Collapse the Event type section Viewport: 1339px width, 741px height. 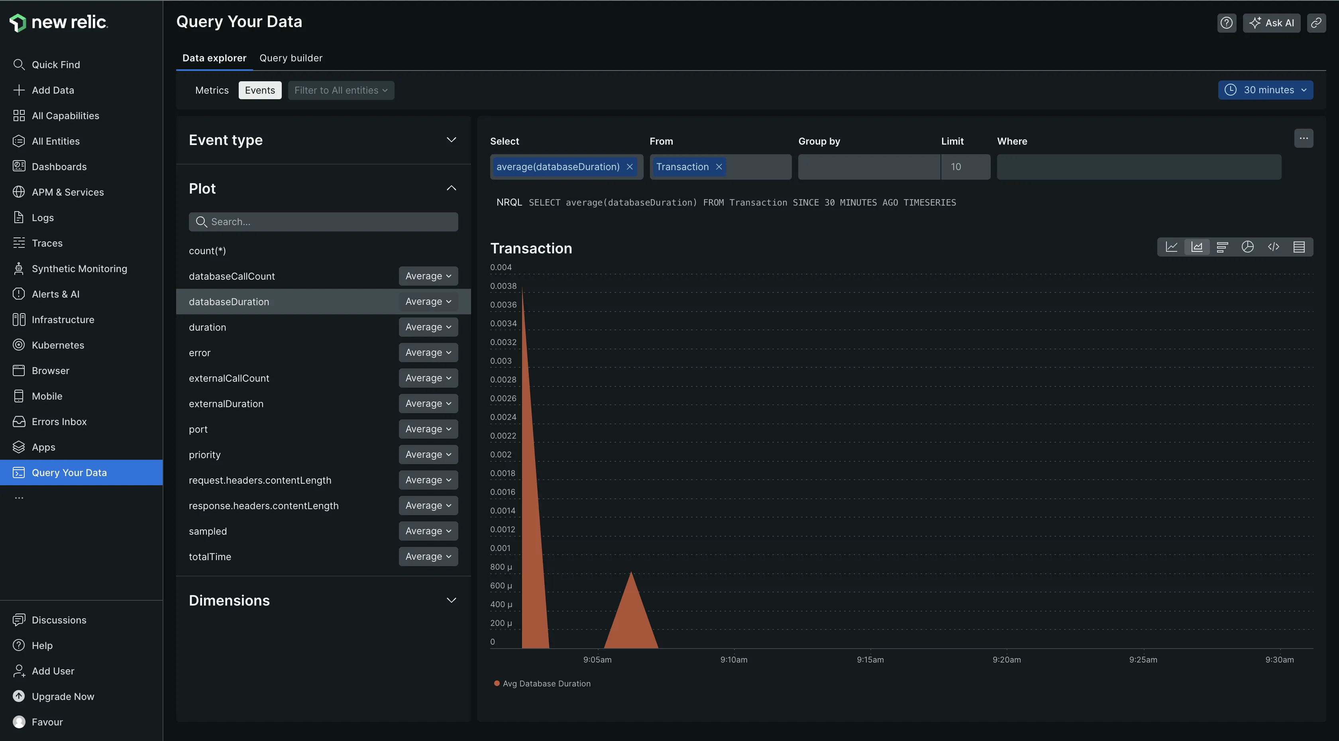(x=451, y=139)
